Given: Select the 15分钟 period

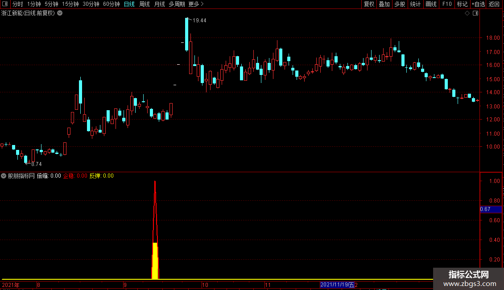Looking at the screenshot, I should [x=70, y=4].
